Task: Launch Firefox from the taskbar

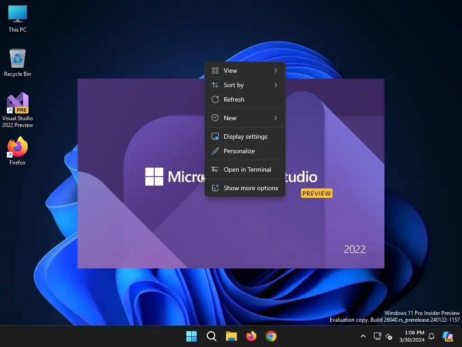Action: point(251,336)
